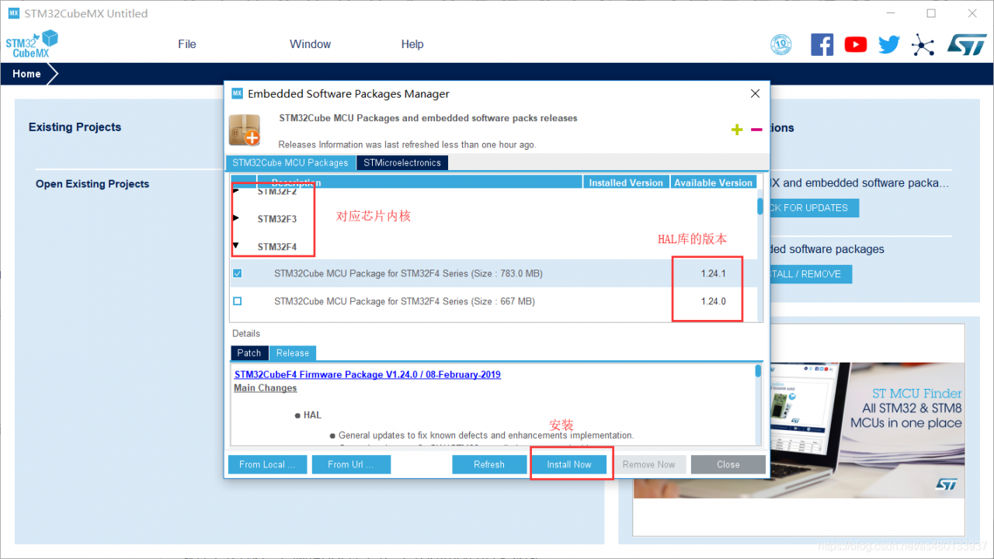Collapse the STM32F4 tree node
The image size is (994, 559).
tap(236, 247)
